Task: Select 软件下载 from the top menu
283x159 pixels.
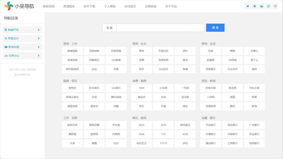Action: (x=90, y=6)
